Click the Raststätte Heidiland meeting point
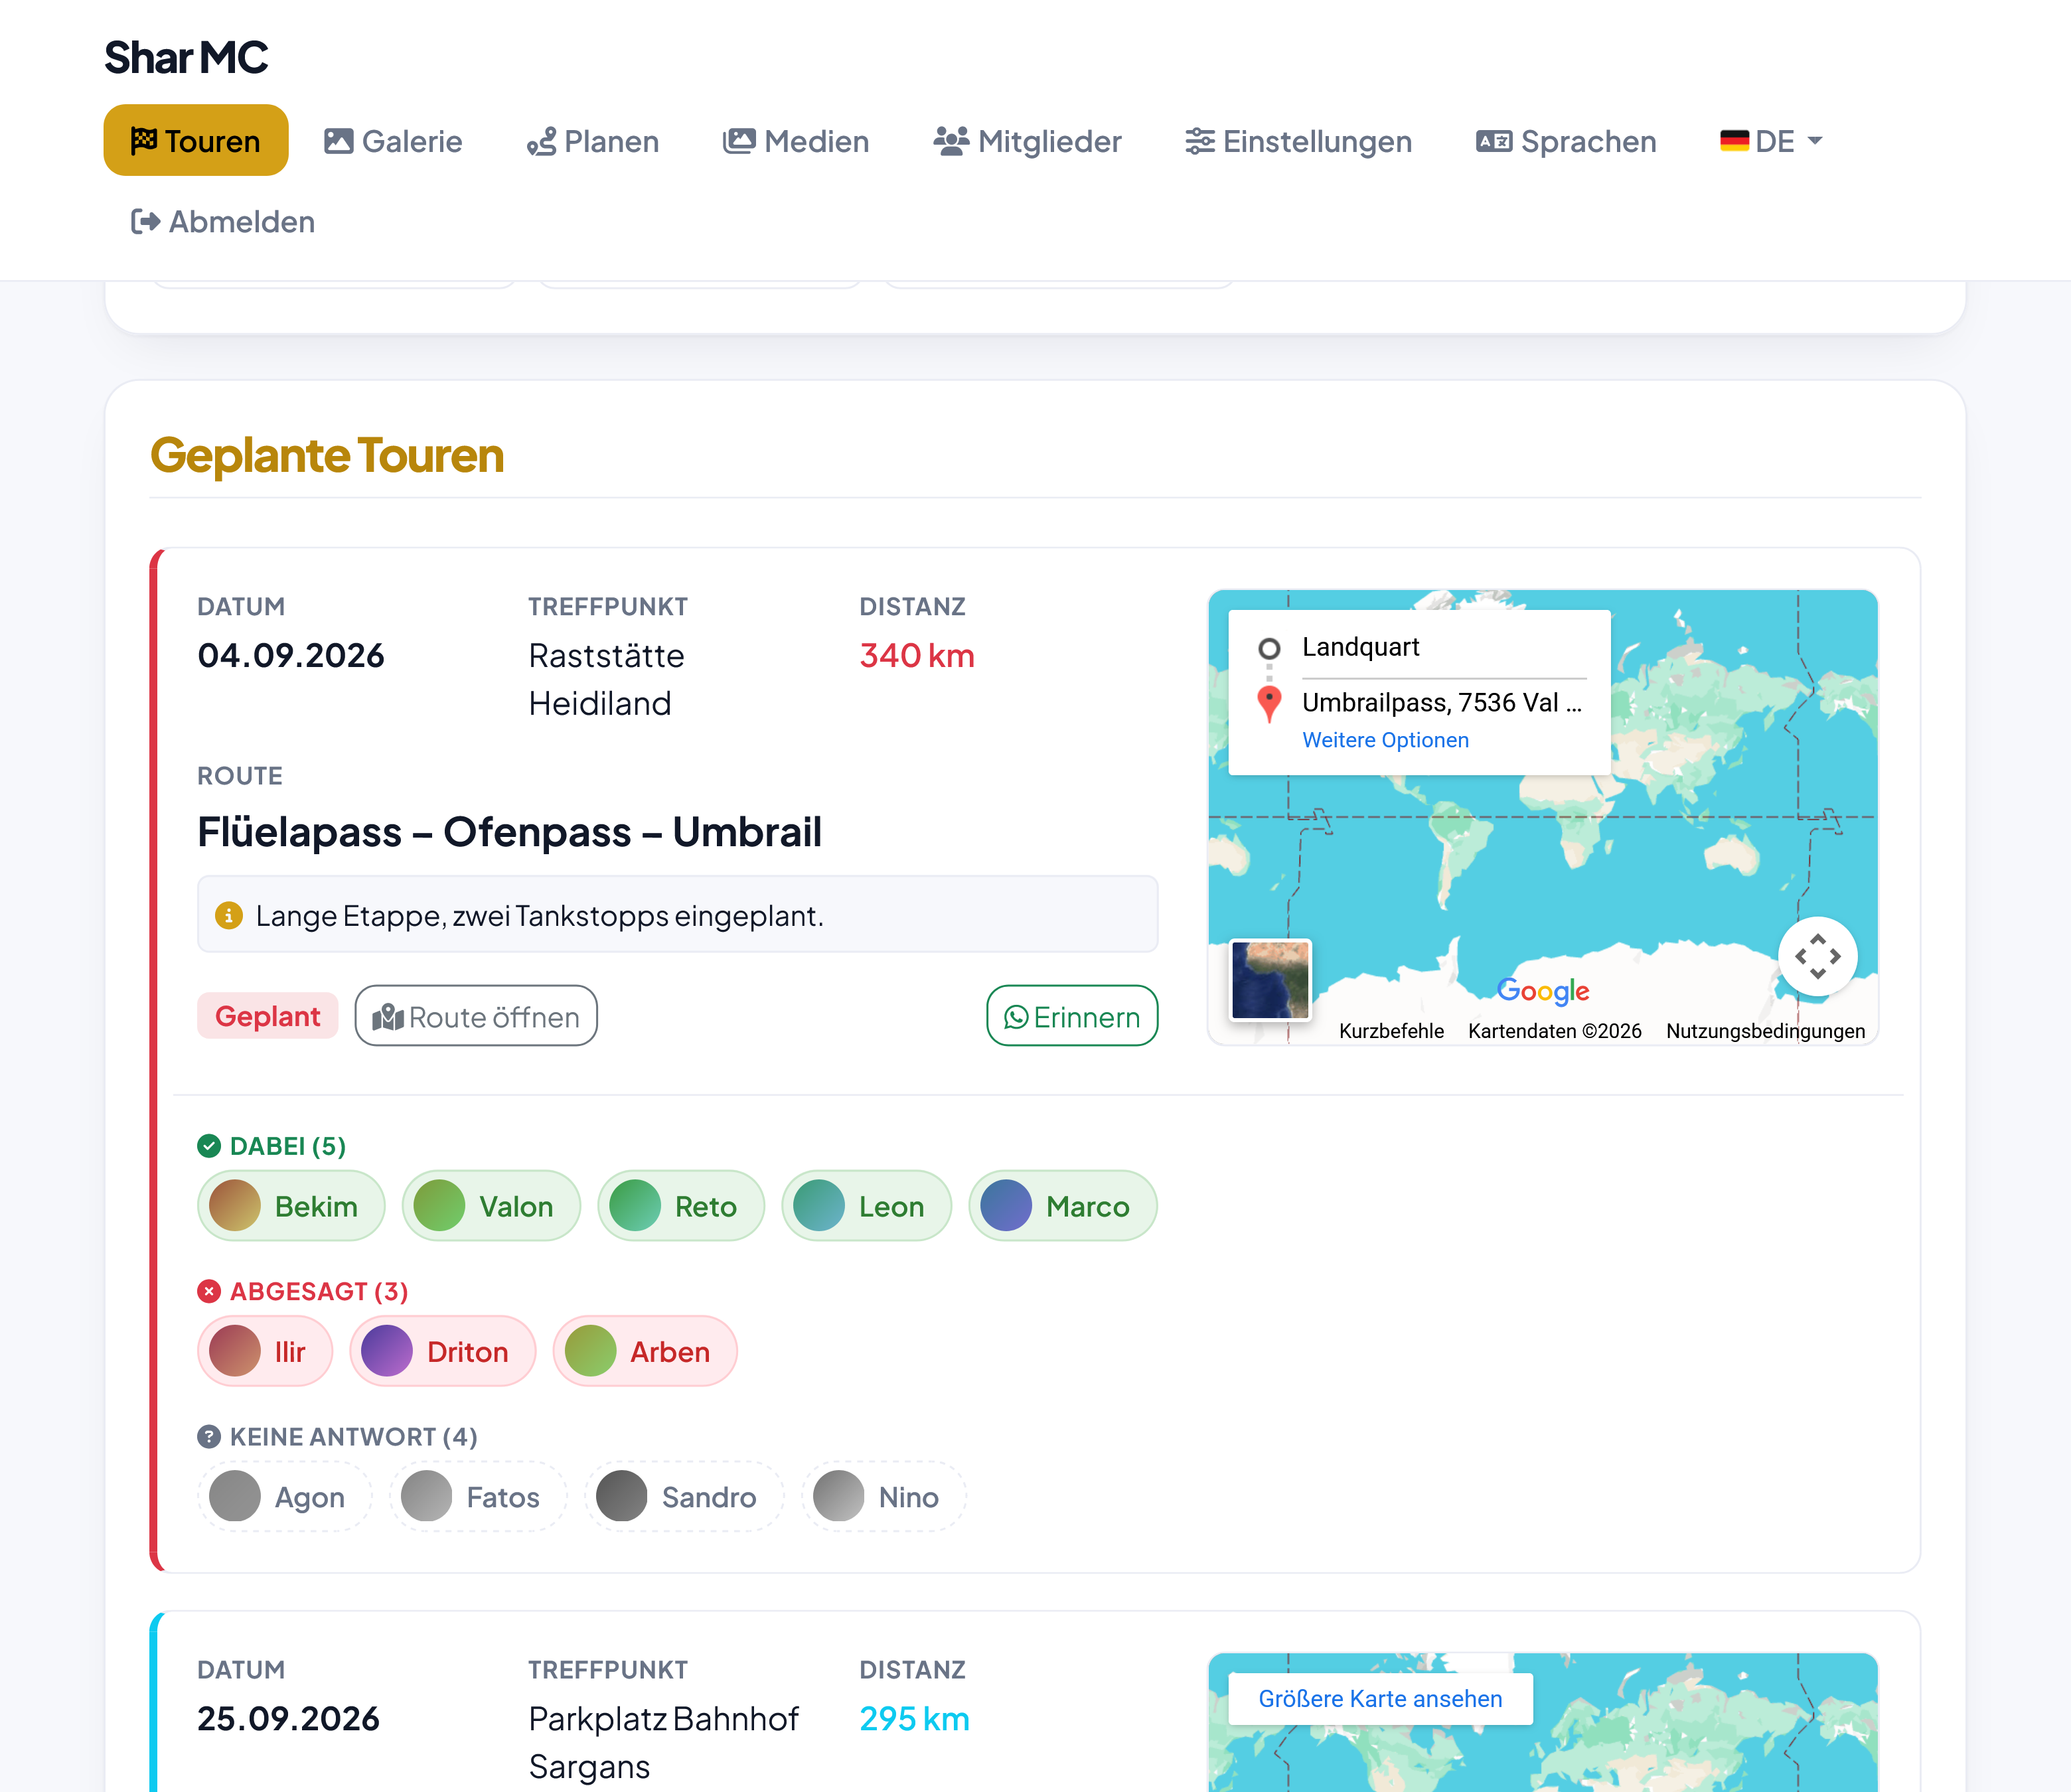The width and height of the screenshot is (2071, 1792). 607,679
